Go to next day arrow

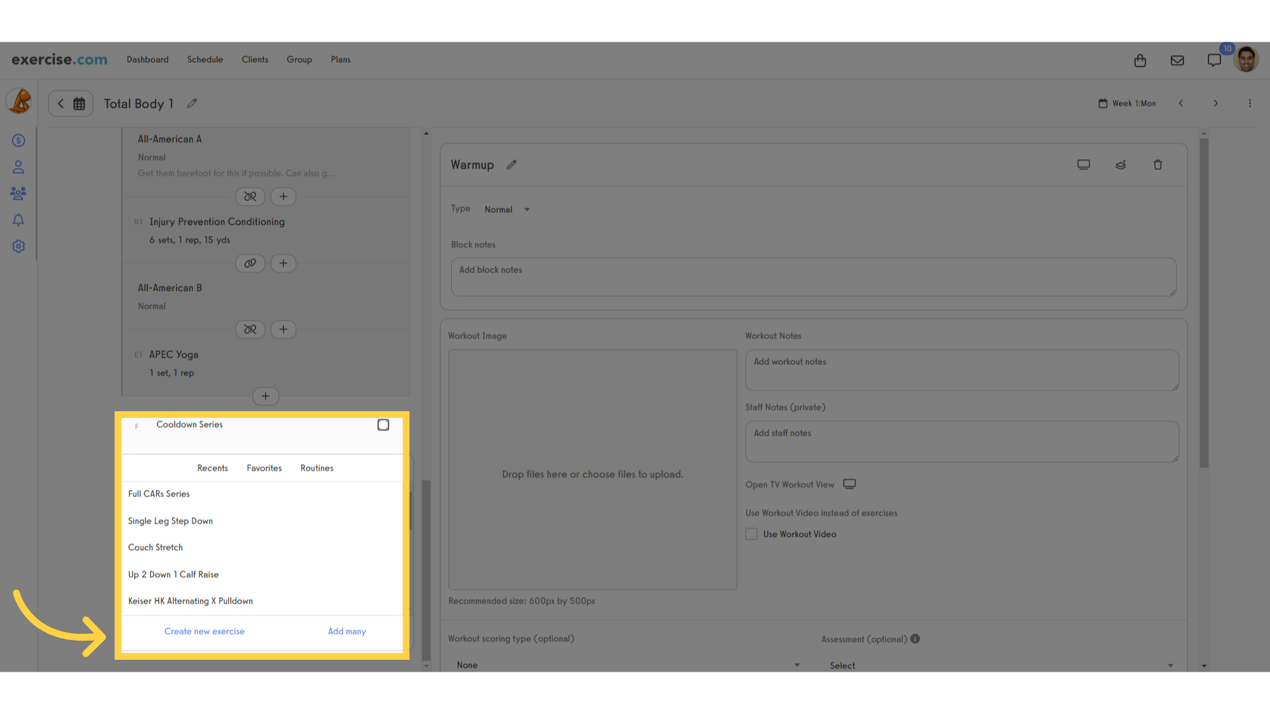[1215, 103]
